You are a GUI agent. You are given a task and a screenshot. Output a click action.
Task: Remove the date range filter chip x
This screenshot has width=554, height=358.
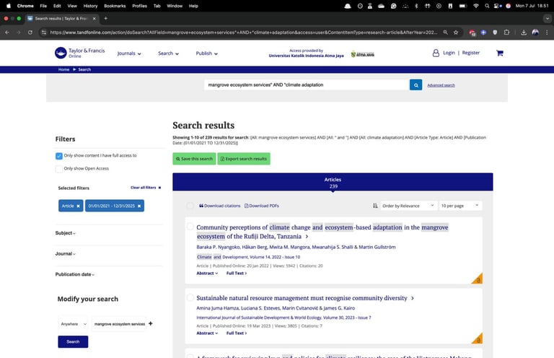[x=139, y=206]
